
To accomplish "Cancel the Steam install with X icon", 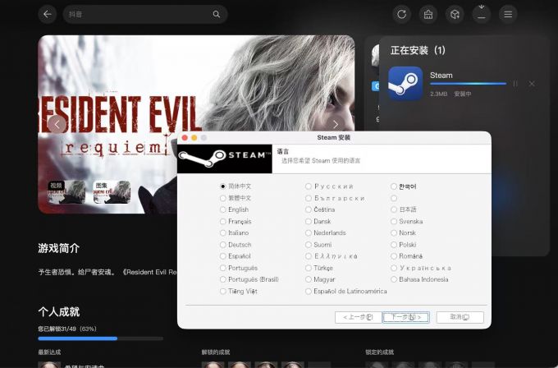I will 532,84.
